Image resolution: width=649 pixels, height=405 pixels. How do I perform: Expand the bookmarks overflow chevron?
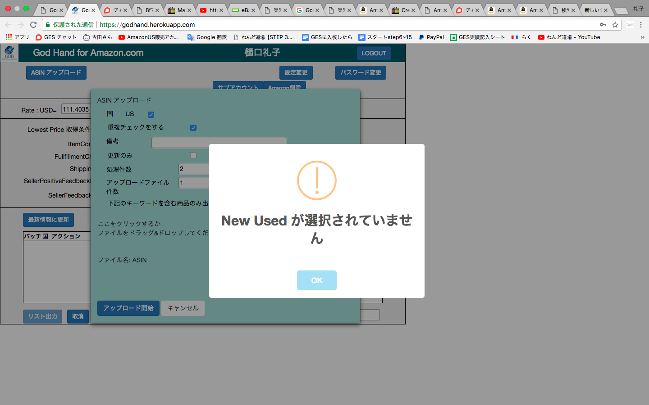[642, 37]
